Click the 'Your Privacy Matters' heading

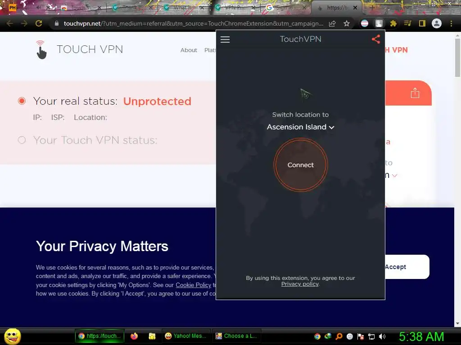(x=102, y=246)
